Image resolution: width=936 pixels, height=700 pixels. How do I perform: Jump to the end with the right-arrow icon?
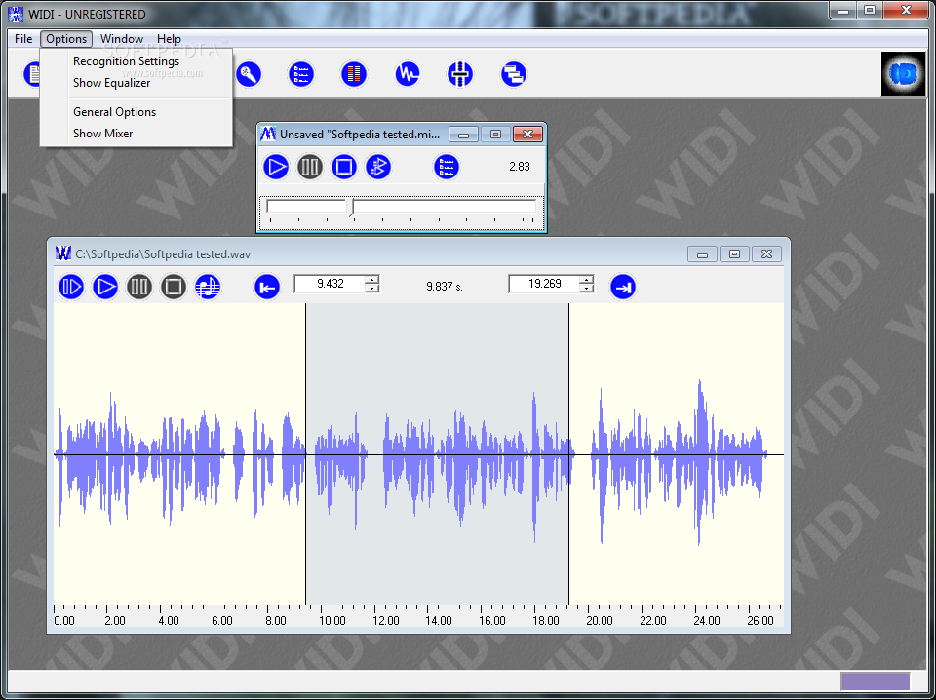click(623, 287)
